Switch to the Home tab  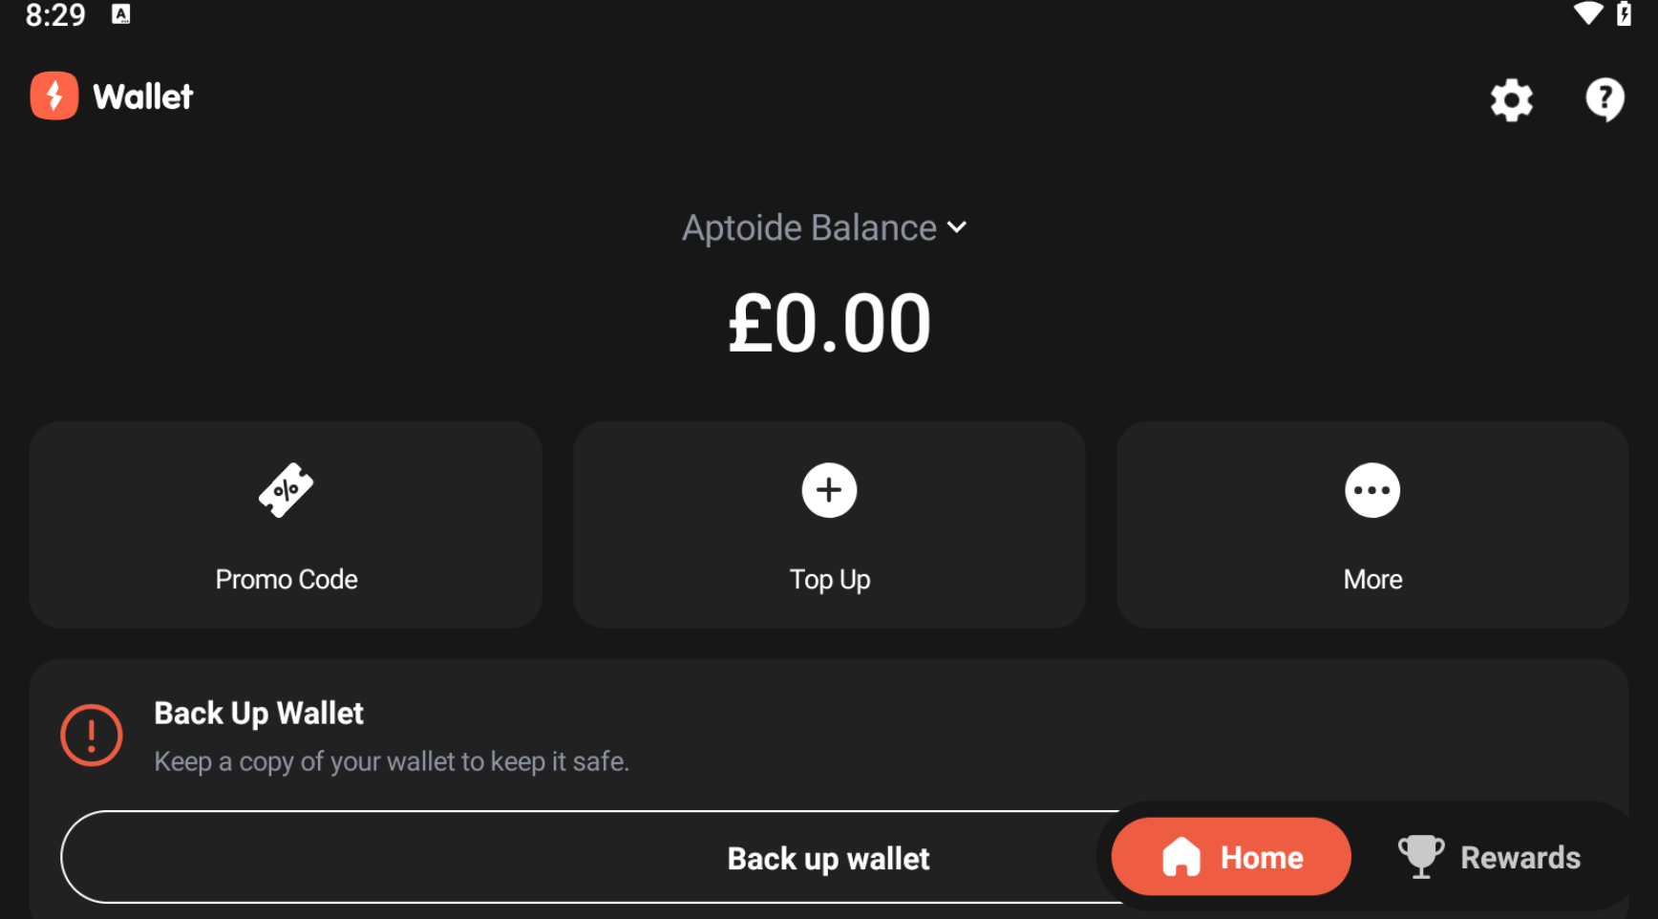1231,857
